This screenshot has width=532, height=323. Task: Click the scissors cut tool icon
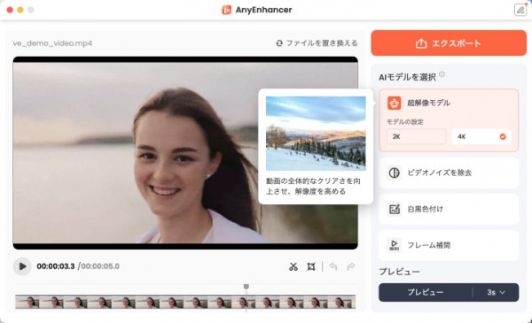[293, 266]
